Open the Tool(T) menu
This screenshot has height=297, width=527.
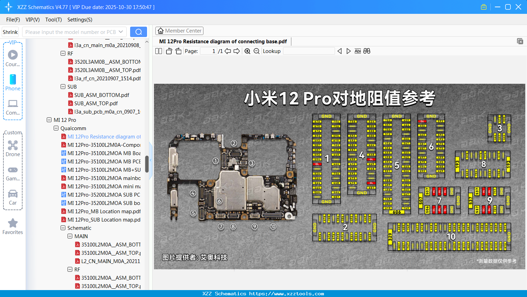coord(53,20)
